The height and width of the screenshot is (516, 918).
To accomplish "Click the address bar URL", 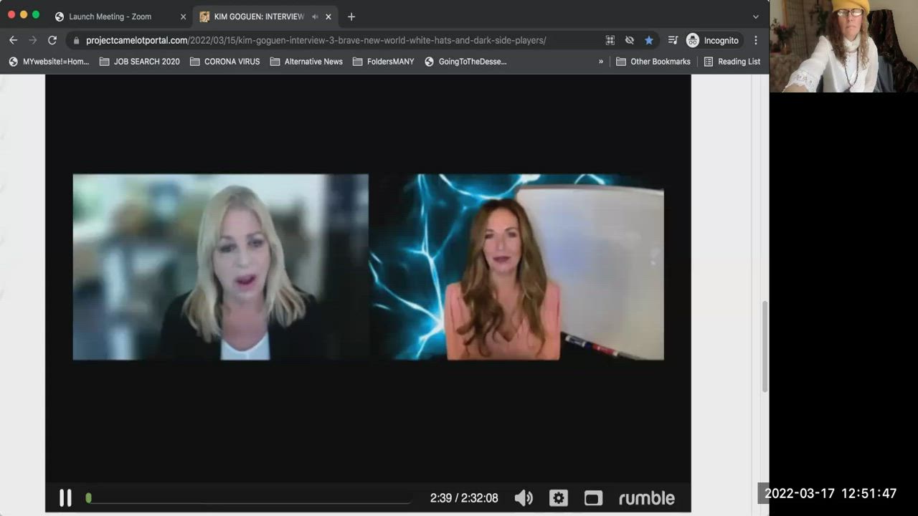I will tap(316, 40).
